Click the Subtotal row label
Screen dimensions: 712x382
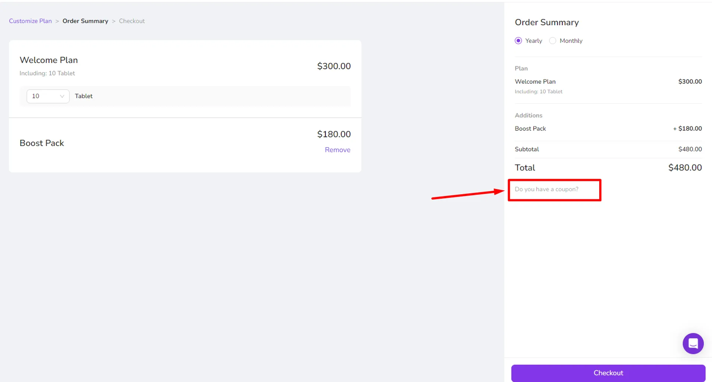click(527, 149)
